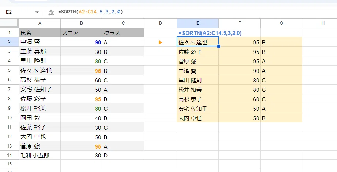Viewport: 337px width, 172px height.
Task: Click into the formula bar SORTN formula
Action: pyautogui.click(x=90, y=12)
